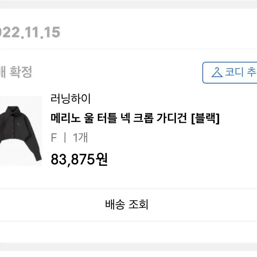Click the line below the order date

coord(128,49)
